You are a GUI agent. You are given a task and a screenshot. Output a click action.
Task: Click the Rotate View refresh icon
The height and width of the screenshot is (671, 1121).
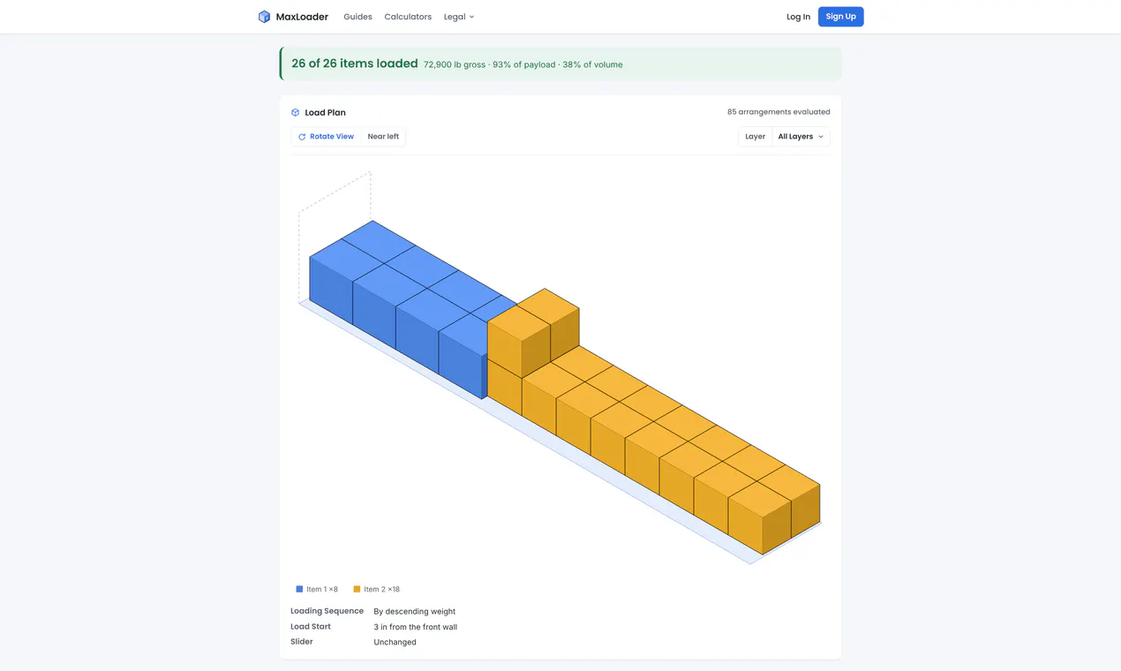(x=302, y=137)
